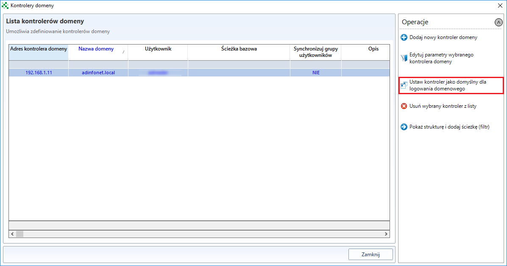This screenshot has height=266, width=507.
Task: Click the 'Ścieżka bazowa' column header
Action: pyautogui.click(x=239, y=49)
